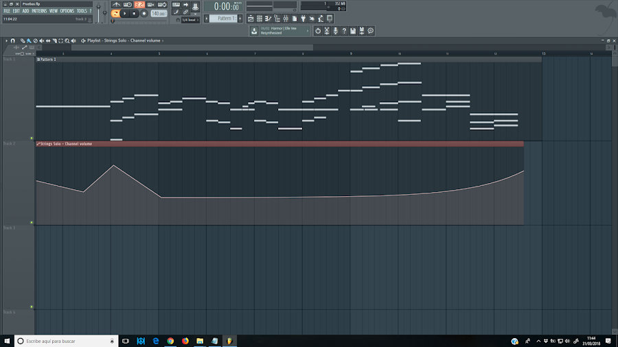
Task: Select the playlist slice tool
Action: (54, 40)
